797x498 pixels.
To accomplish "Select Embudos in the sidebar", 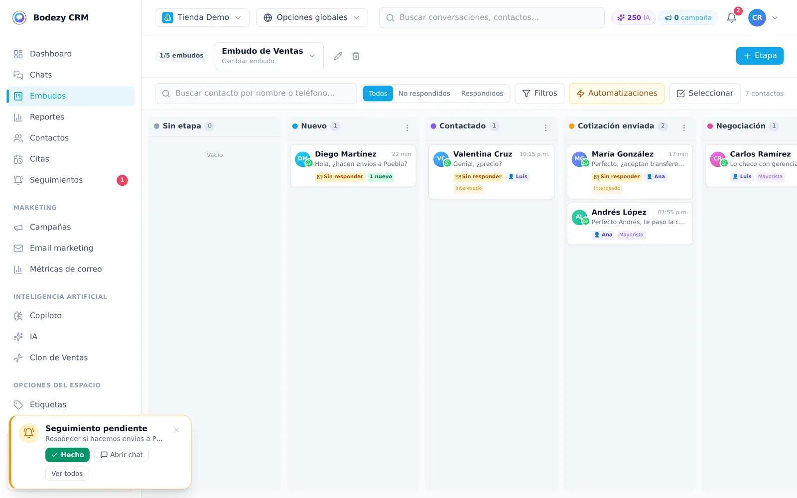I will 71,96.
